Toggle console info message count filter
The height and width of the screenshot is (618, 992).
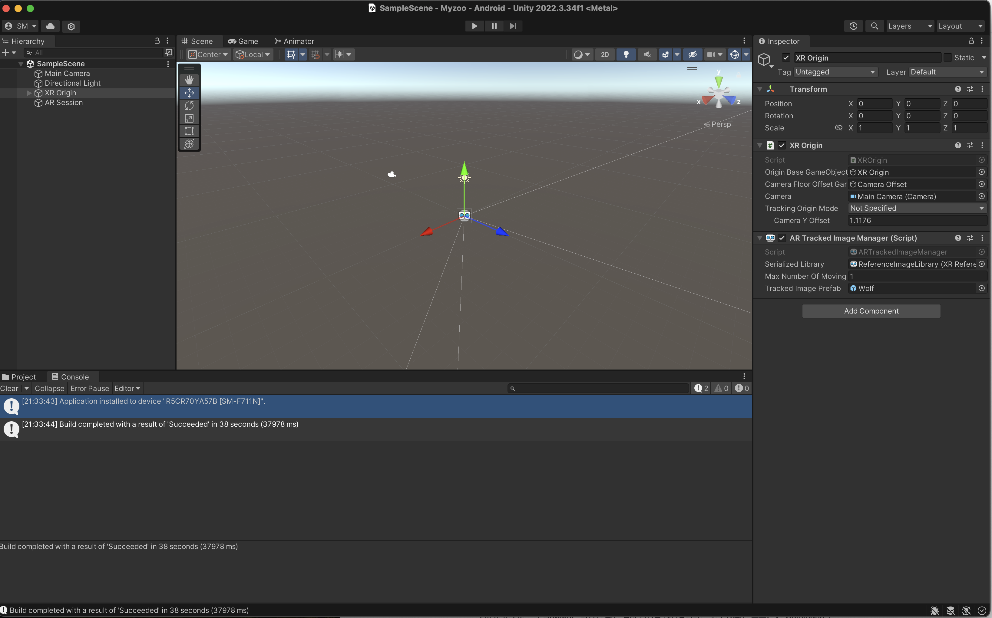coord(701,389)
